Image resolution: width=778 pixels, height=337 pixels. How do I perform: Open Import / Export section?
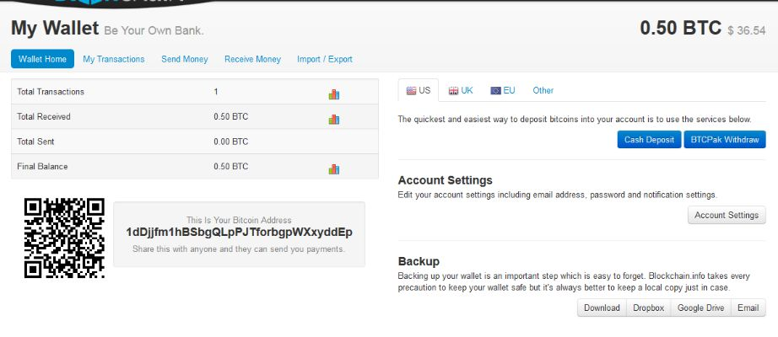(325, 59)
